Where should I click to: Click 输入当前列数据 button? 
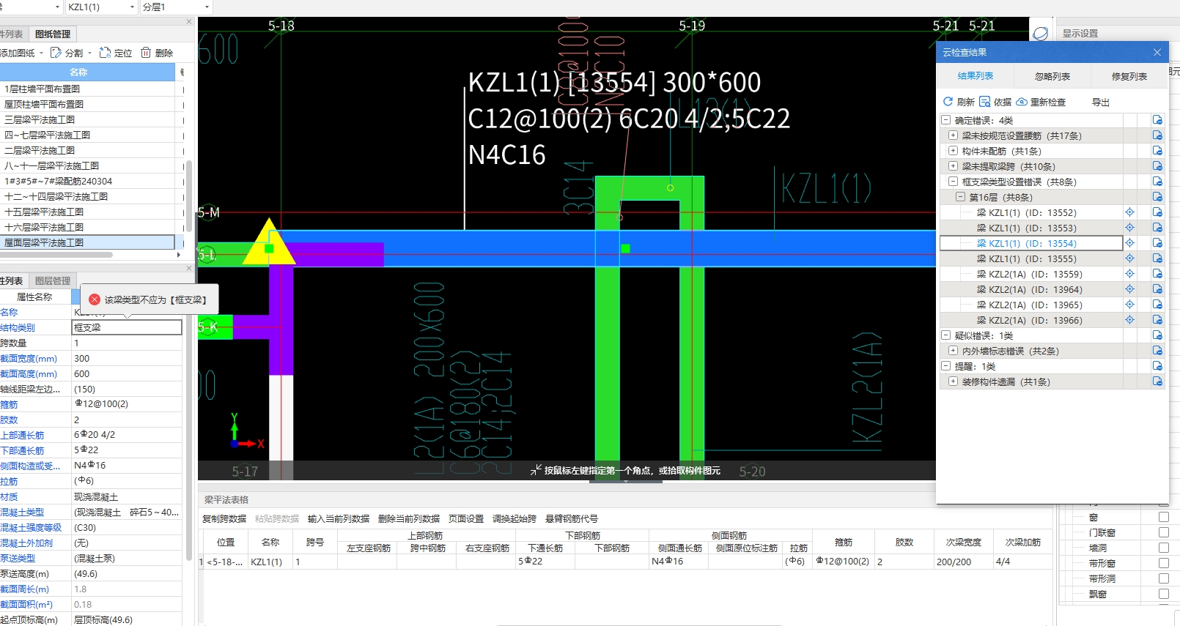coord(339,518)
